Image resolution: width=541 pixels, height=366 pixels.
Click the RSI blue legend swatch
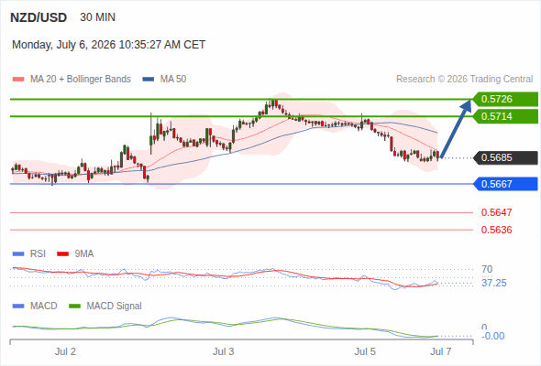point(18,254)
